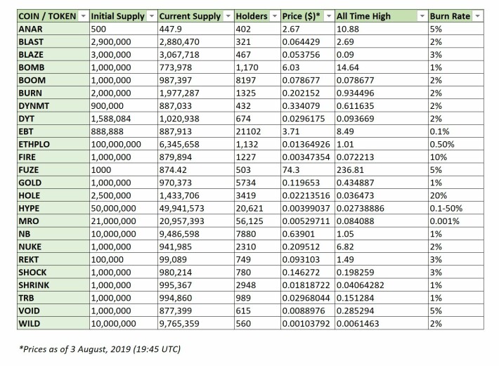The width and height of the screenshot is (499, 366).
Task: Select the BOMB token name cell
Action: (53, 67)
